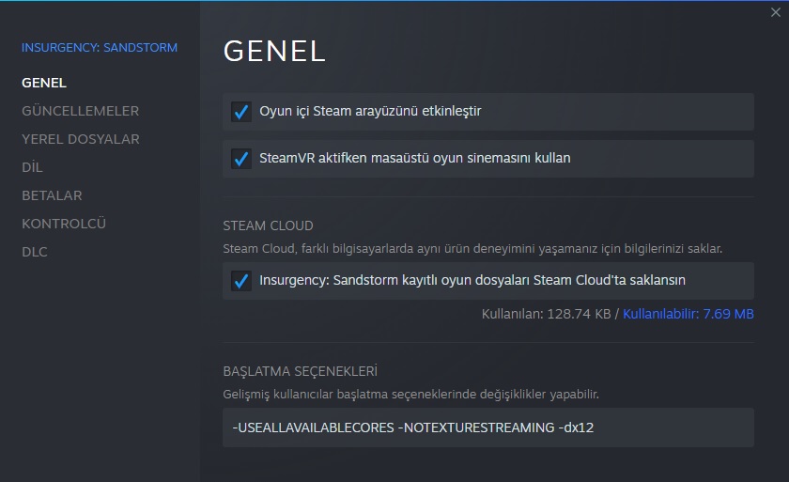Click the Gelişmiş kullanıcılar description text
The image size is (789, 482).
[x=410, y=395]
